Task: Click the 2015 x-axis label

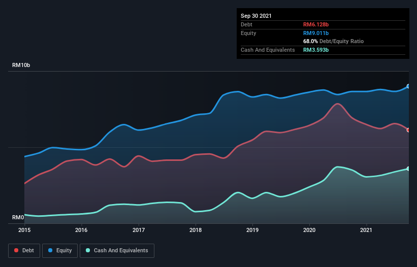Action: tap(24, 230)
